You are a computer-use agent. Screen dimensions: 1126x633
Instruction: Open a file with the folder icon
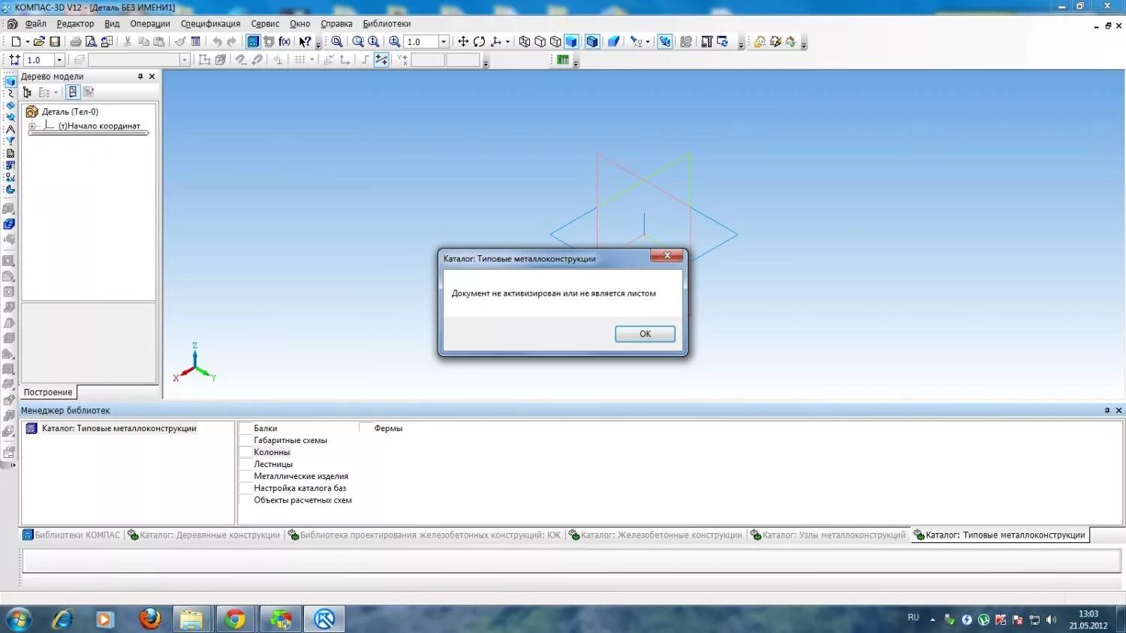click(x=39, y=42)
